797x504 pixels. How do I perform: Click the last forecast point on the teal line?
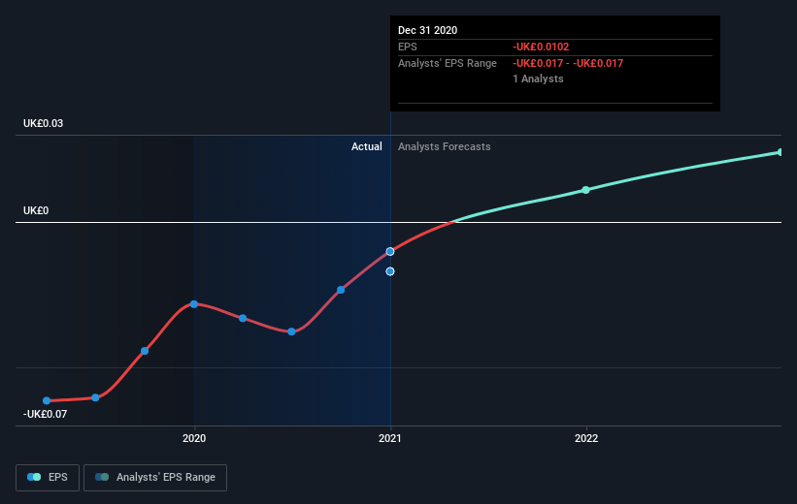[780, 152]
